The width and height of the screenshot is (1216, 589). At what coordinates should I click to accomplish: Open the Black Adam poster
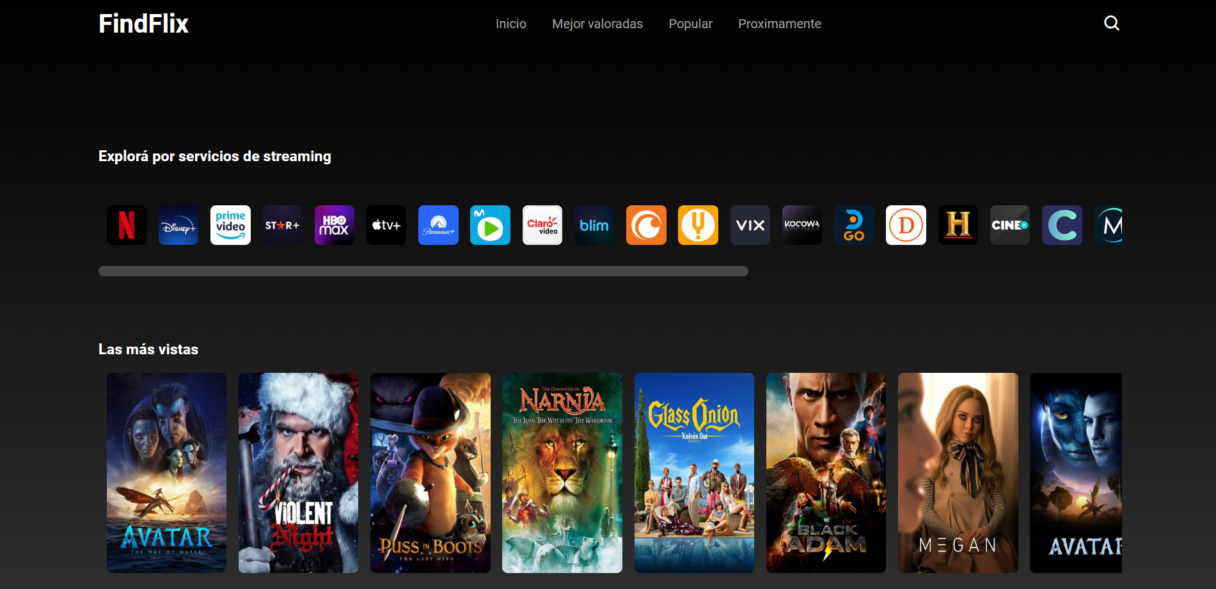(826, 473)
